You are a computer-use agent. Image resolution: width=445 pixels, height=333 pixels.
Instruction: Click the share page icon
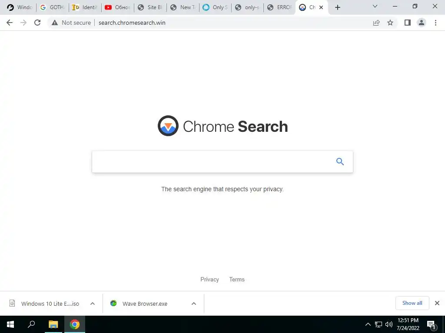(x=376, y=23)
